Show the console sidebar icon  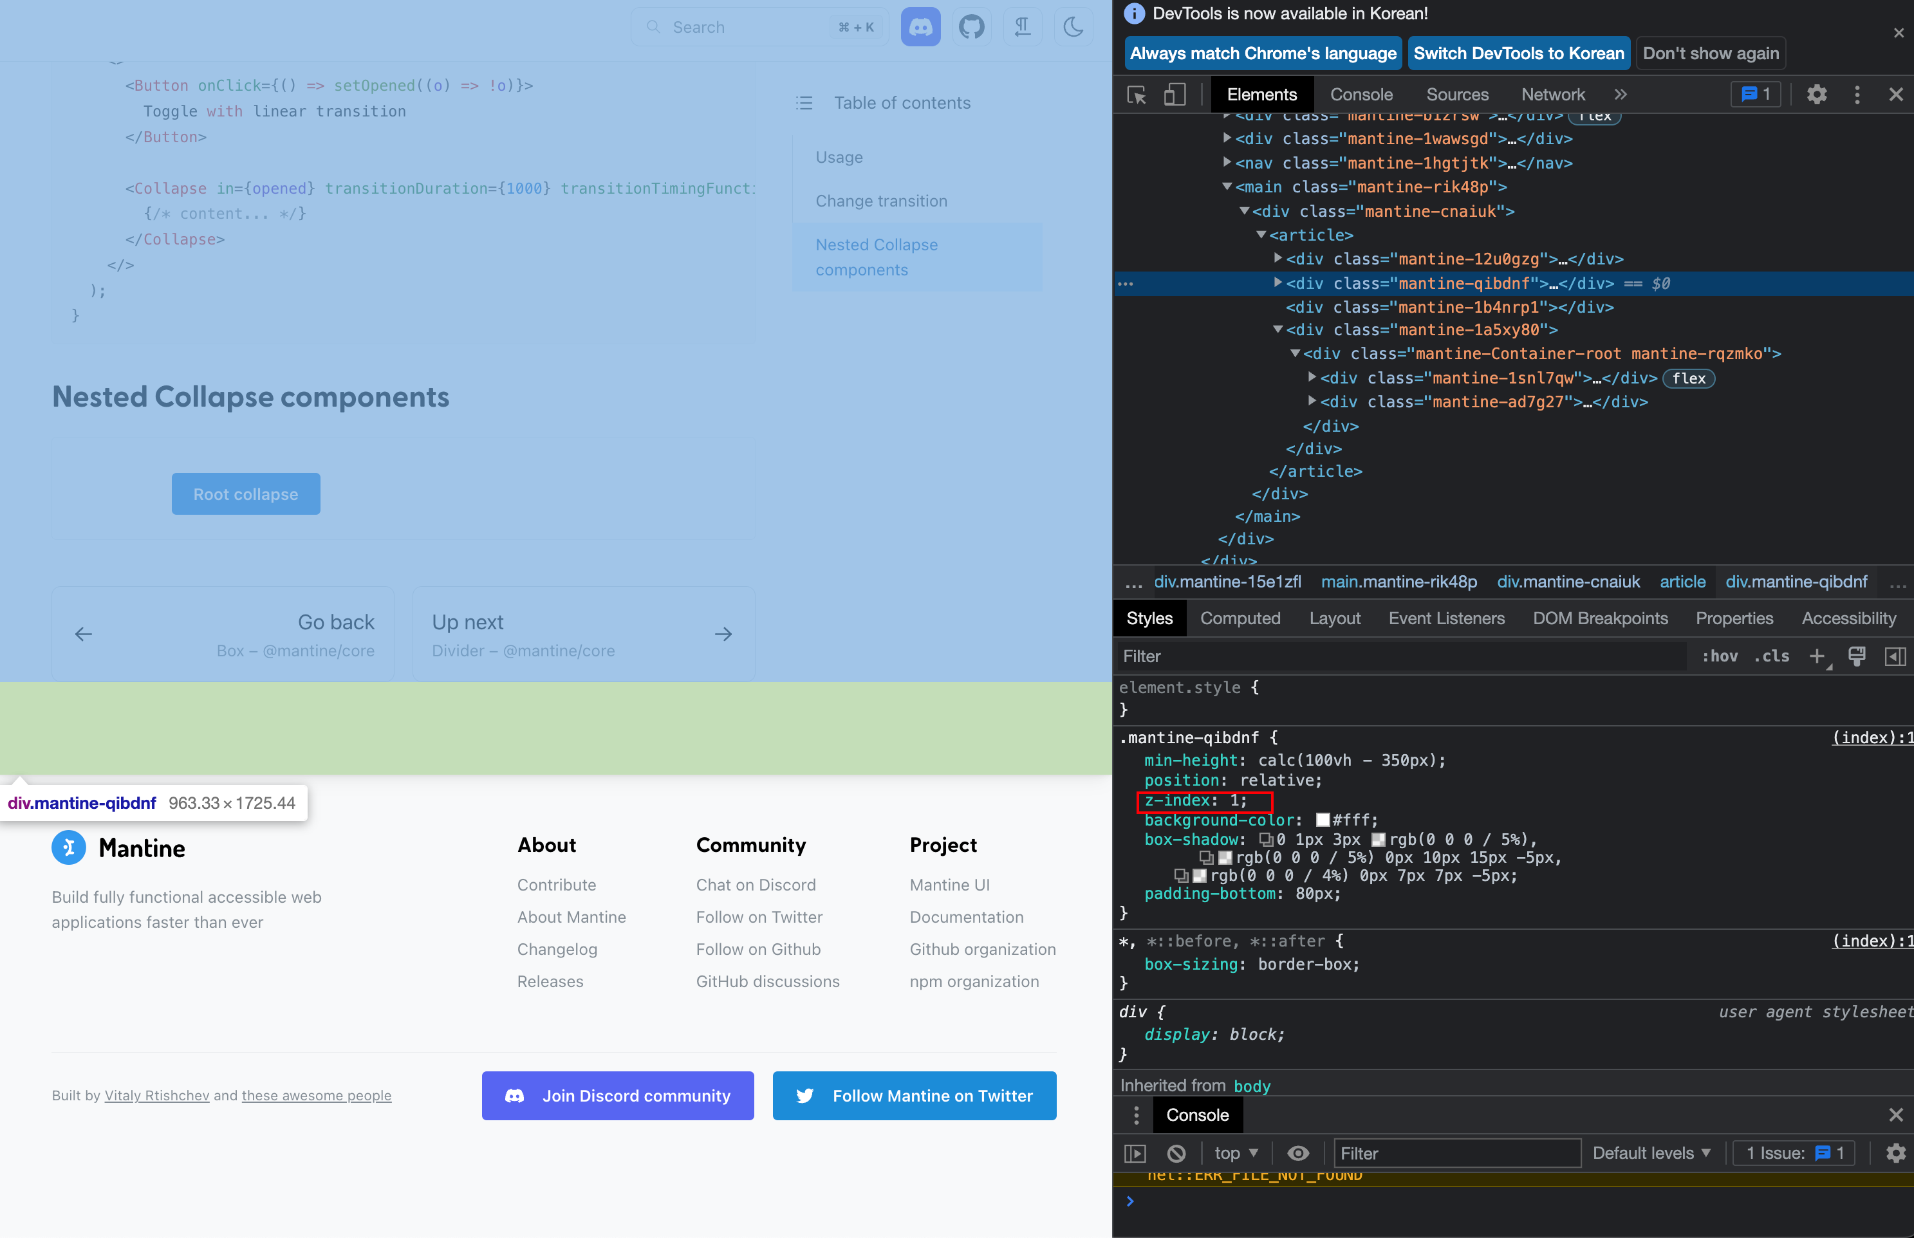click(1135, 1154)
